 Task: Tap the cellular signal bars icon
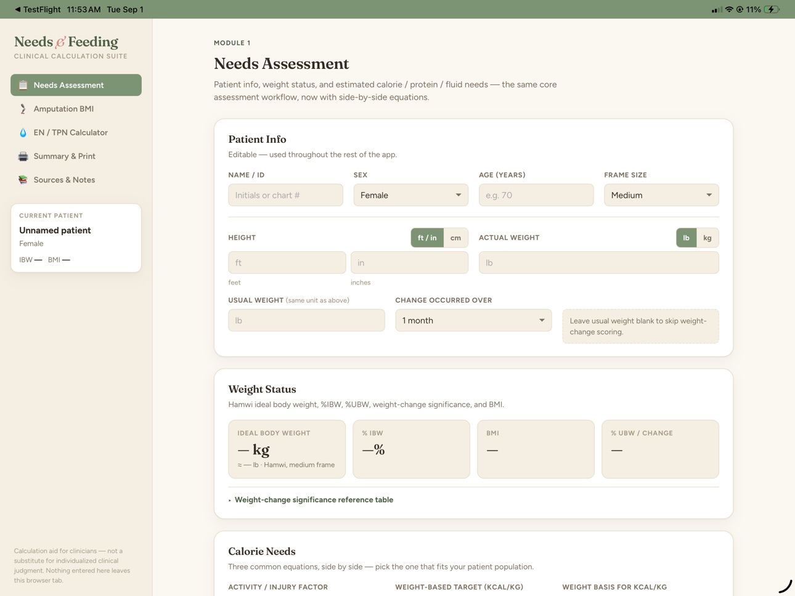[x=716, y=9]
